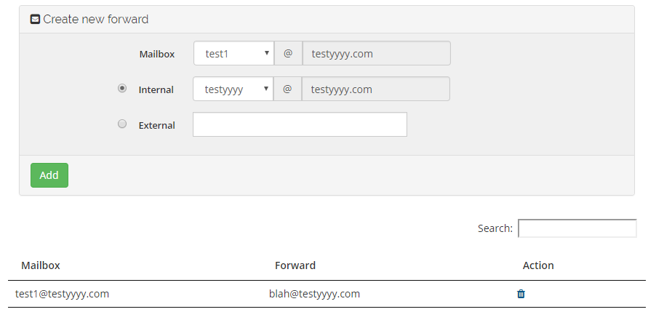Image resolution: width=656 pixels, height=312 pixels.
Task: Click the Action column header
Action: pos(538,265)
